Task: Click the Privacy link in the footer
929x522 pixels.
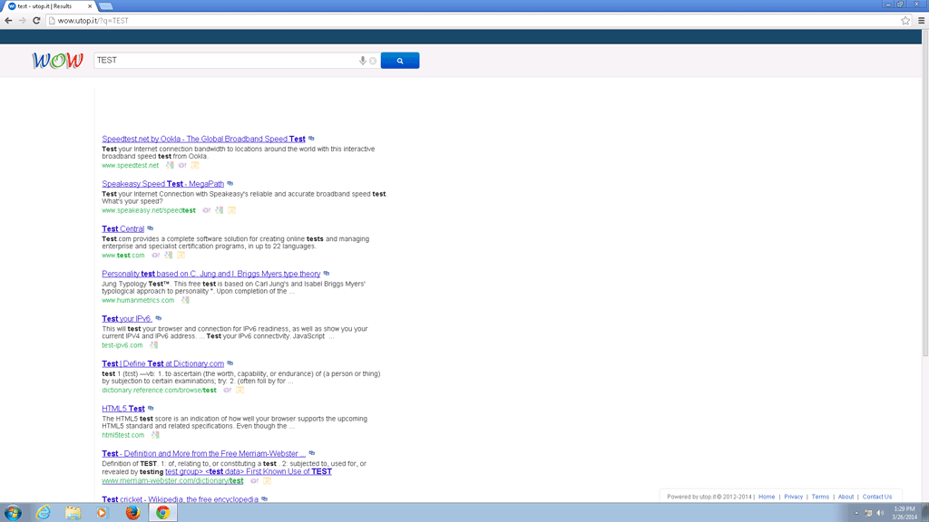Action: pyautogui.click(x=793, y=497)
